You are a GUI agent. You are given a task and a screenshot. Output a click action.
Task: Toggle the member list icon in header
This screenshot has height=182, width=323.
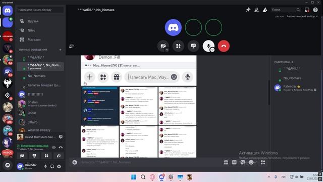point(265,10)
